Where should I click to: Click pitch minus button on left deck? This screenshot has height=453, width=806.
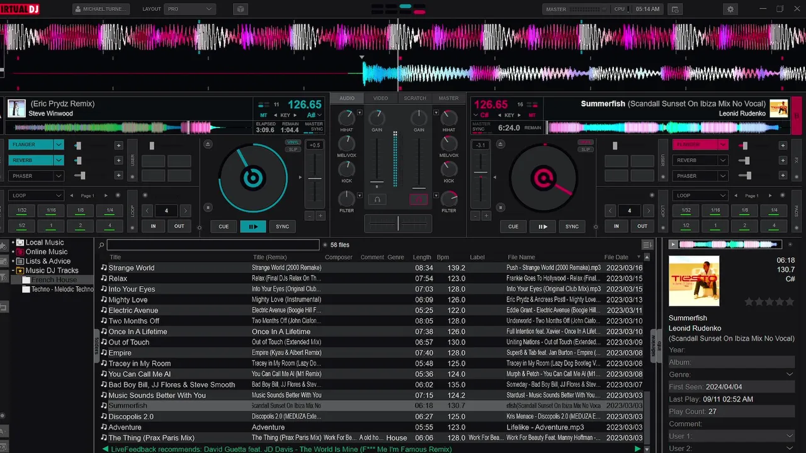(x=309, y=216)
